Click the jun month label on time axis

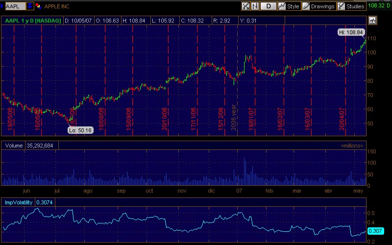[x=26, y=191]
